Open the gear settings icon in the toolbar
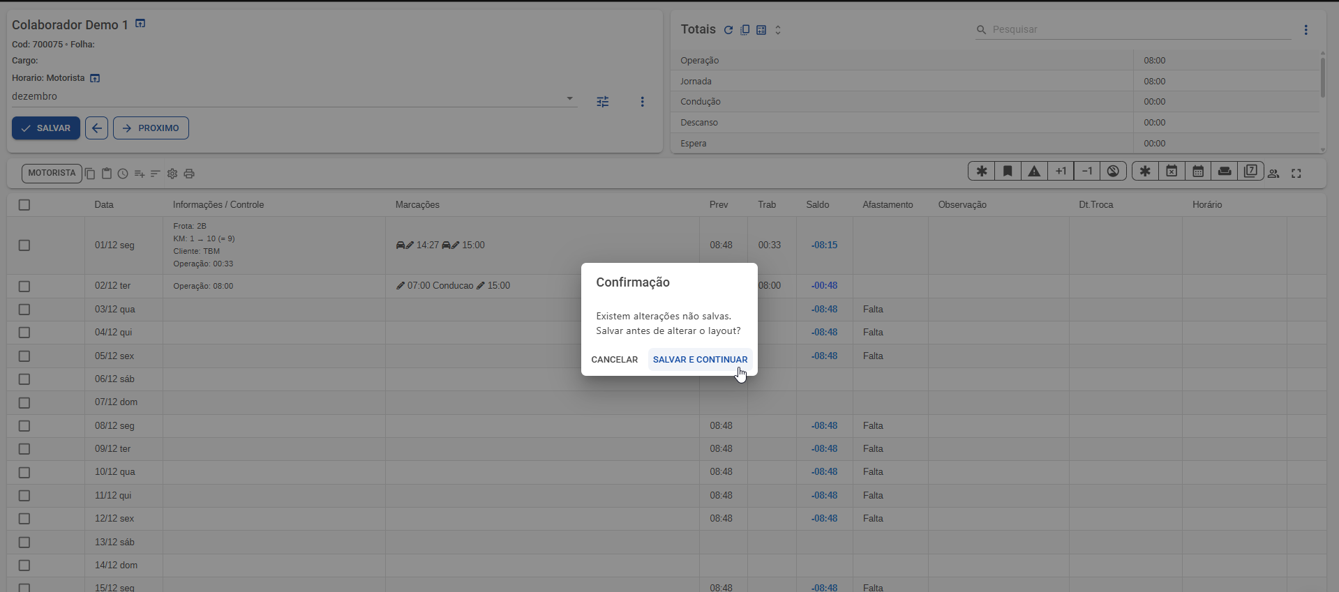 172,174
